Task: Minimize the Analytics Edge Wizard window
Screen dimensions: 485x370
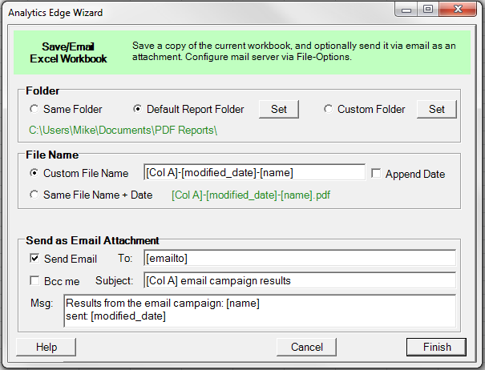Action: [409, 10]
